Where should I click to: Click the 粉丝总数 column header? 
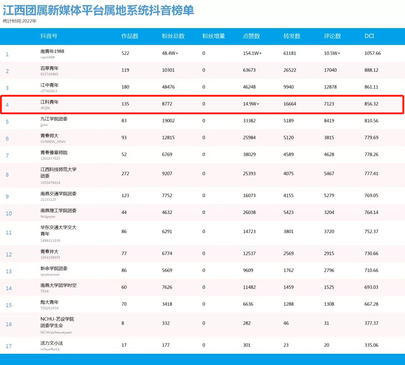[173, 36]
